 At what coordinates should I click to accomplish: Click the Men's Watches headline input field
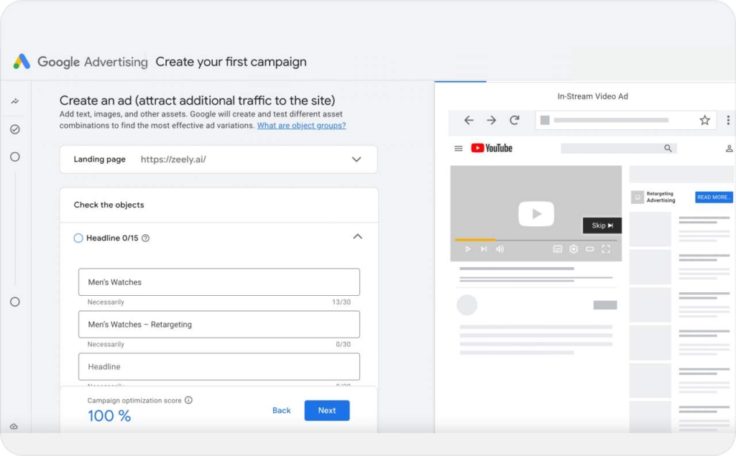pyautogui.click(x=218, y=281)
